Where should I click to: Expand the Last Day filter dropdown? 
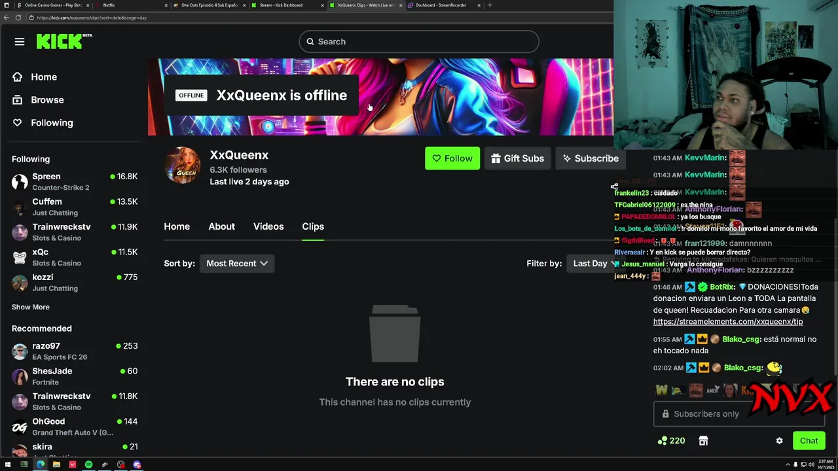click(594, 264)
